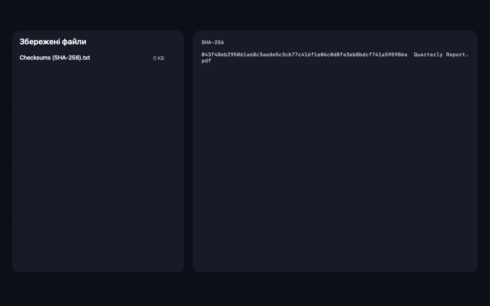Click the word Report. in the preview
This screenshot has height=306, width=490.
pyautogui.click(x=457, y=55)
